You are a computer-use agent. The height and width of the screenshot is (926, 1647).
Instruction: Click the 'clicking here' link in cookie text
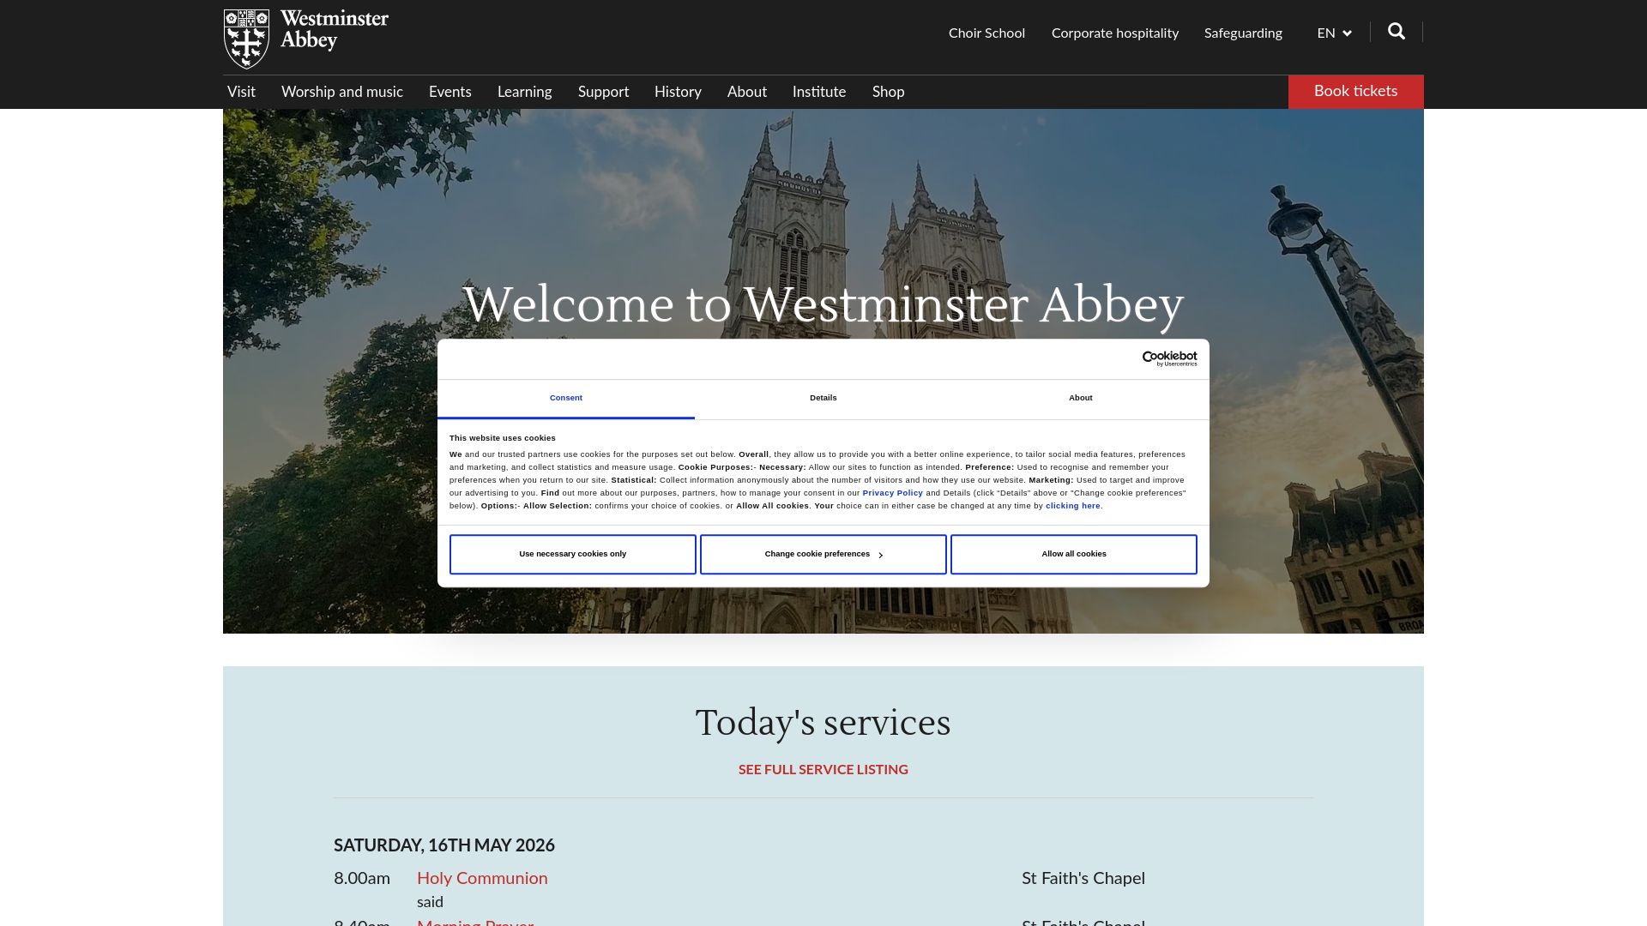tap(1072, 506)
